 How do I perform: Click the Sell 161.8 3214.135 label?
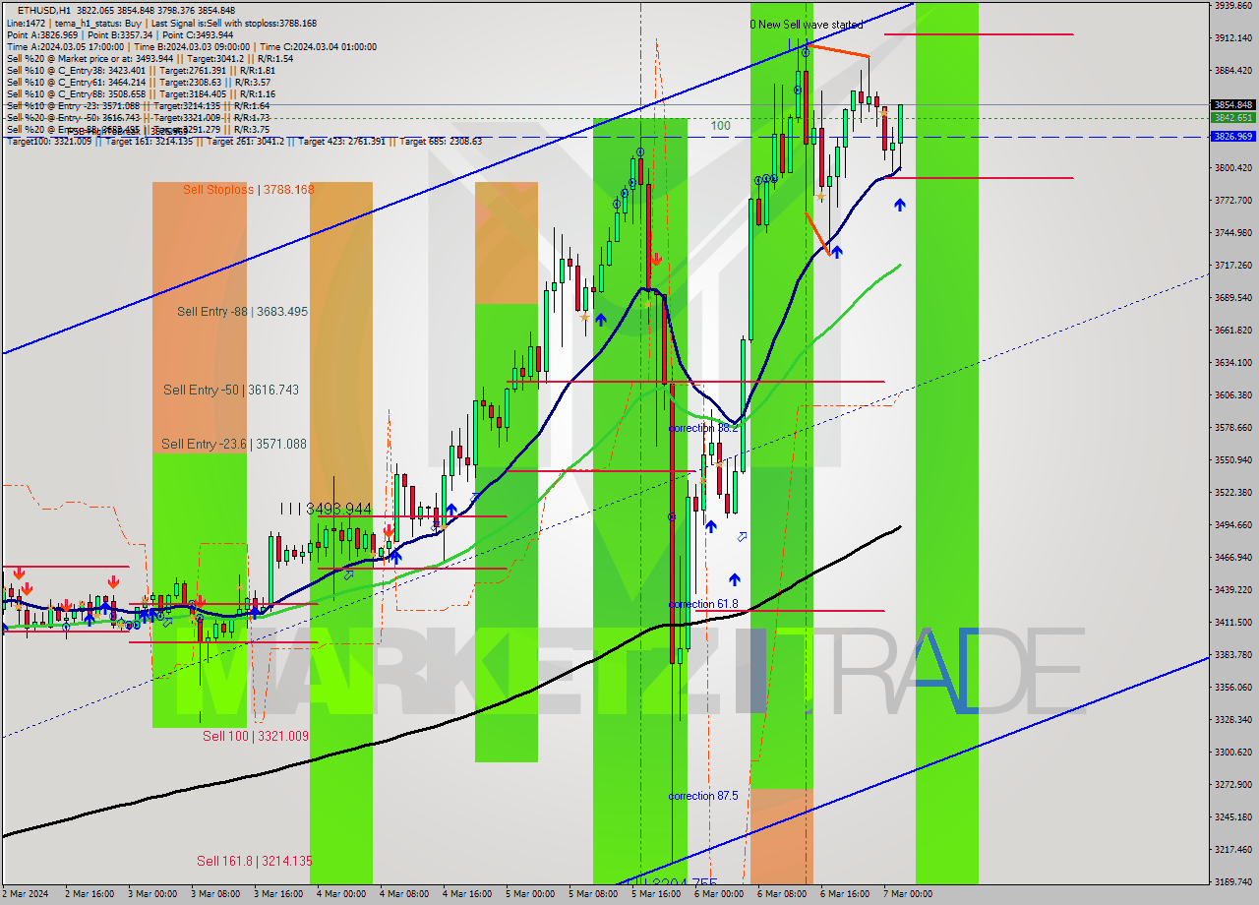pyautogui.click(x=255, y=860)
